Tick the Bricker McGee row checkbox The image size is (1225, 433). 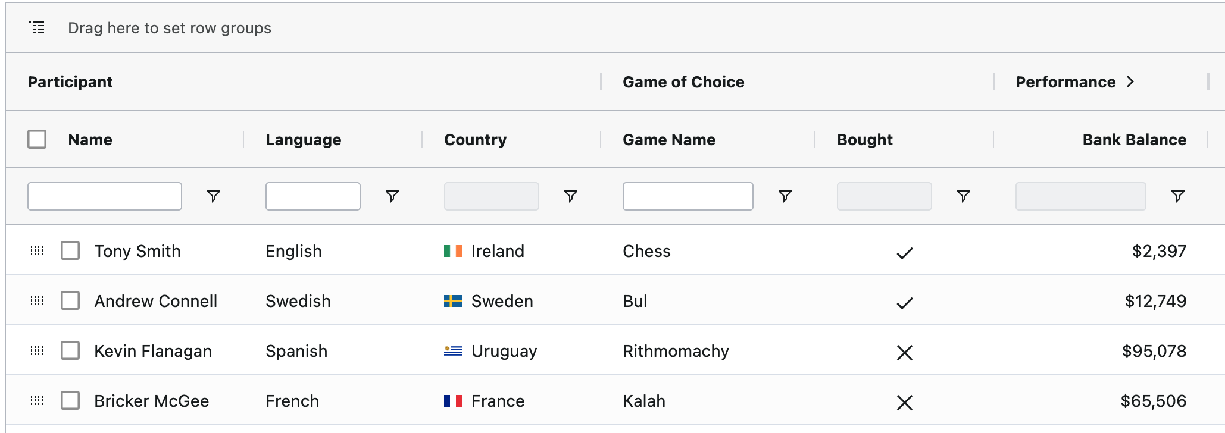click(x=70, y=401)
